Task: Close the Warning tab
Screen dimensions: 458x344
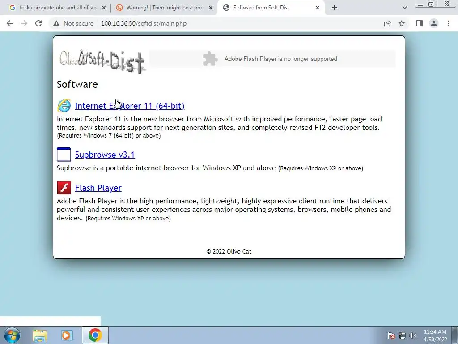Action: coord(211,8)
